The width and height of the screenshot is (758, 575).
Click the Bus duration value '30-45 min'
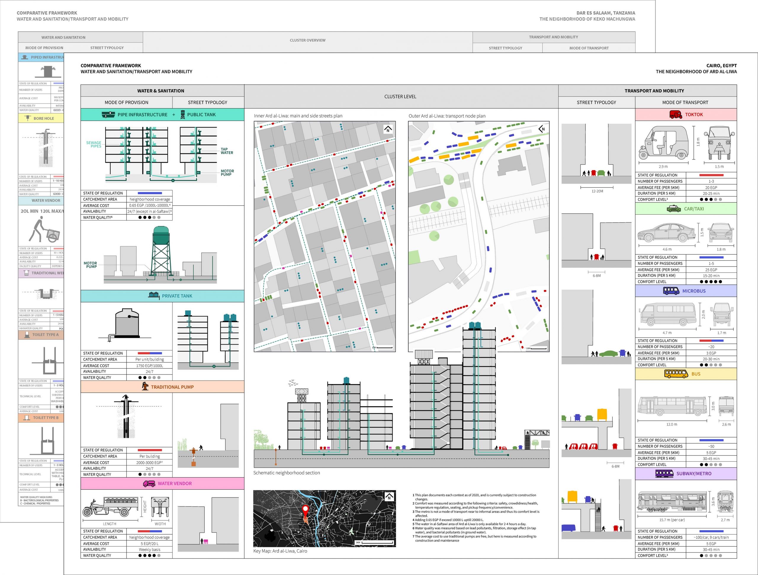[x=711, y=459]
